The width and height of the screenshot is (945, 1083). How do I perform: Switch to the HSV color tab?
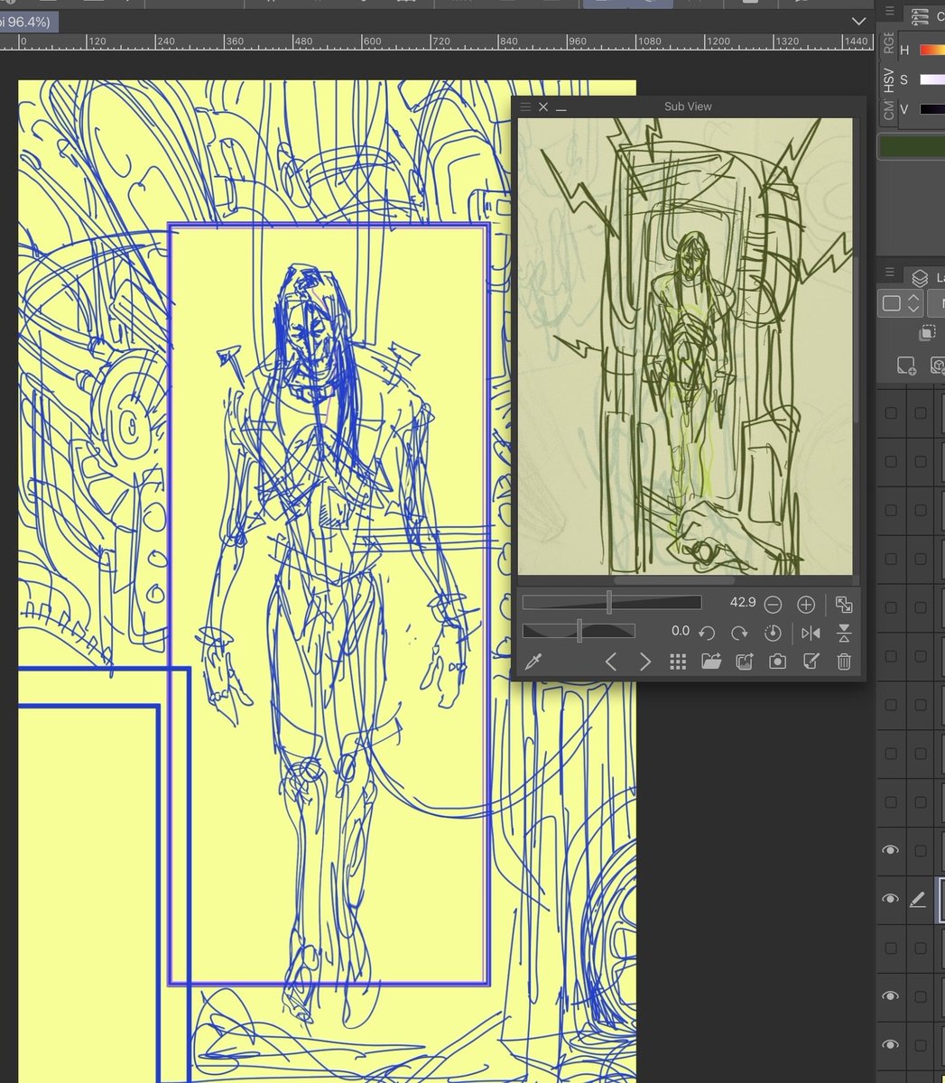(x=889, y=80)
